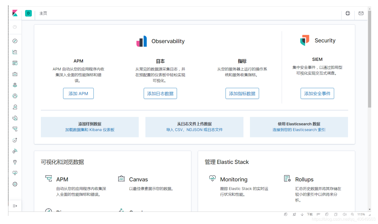The width and height of the screenshot is (378, 224).
Task: Open Canvas under 可视化和浏览数据
Action: tap(138, 179)
